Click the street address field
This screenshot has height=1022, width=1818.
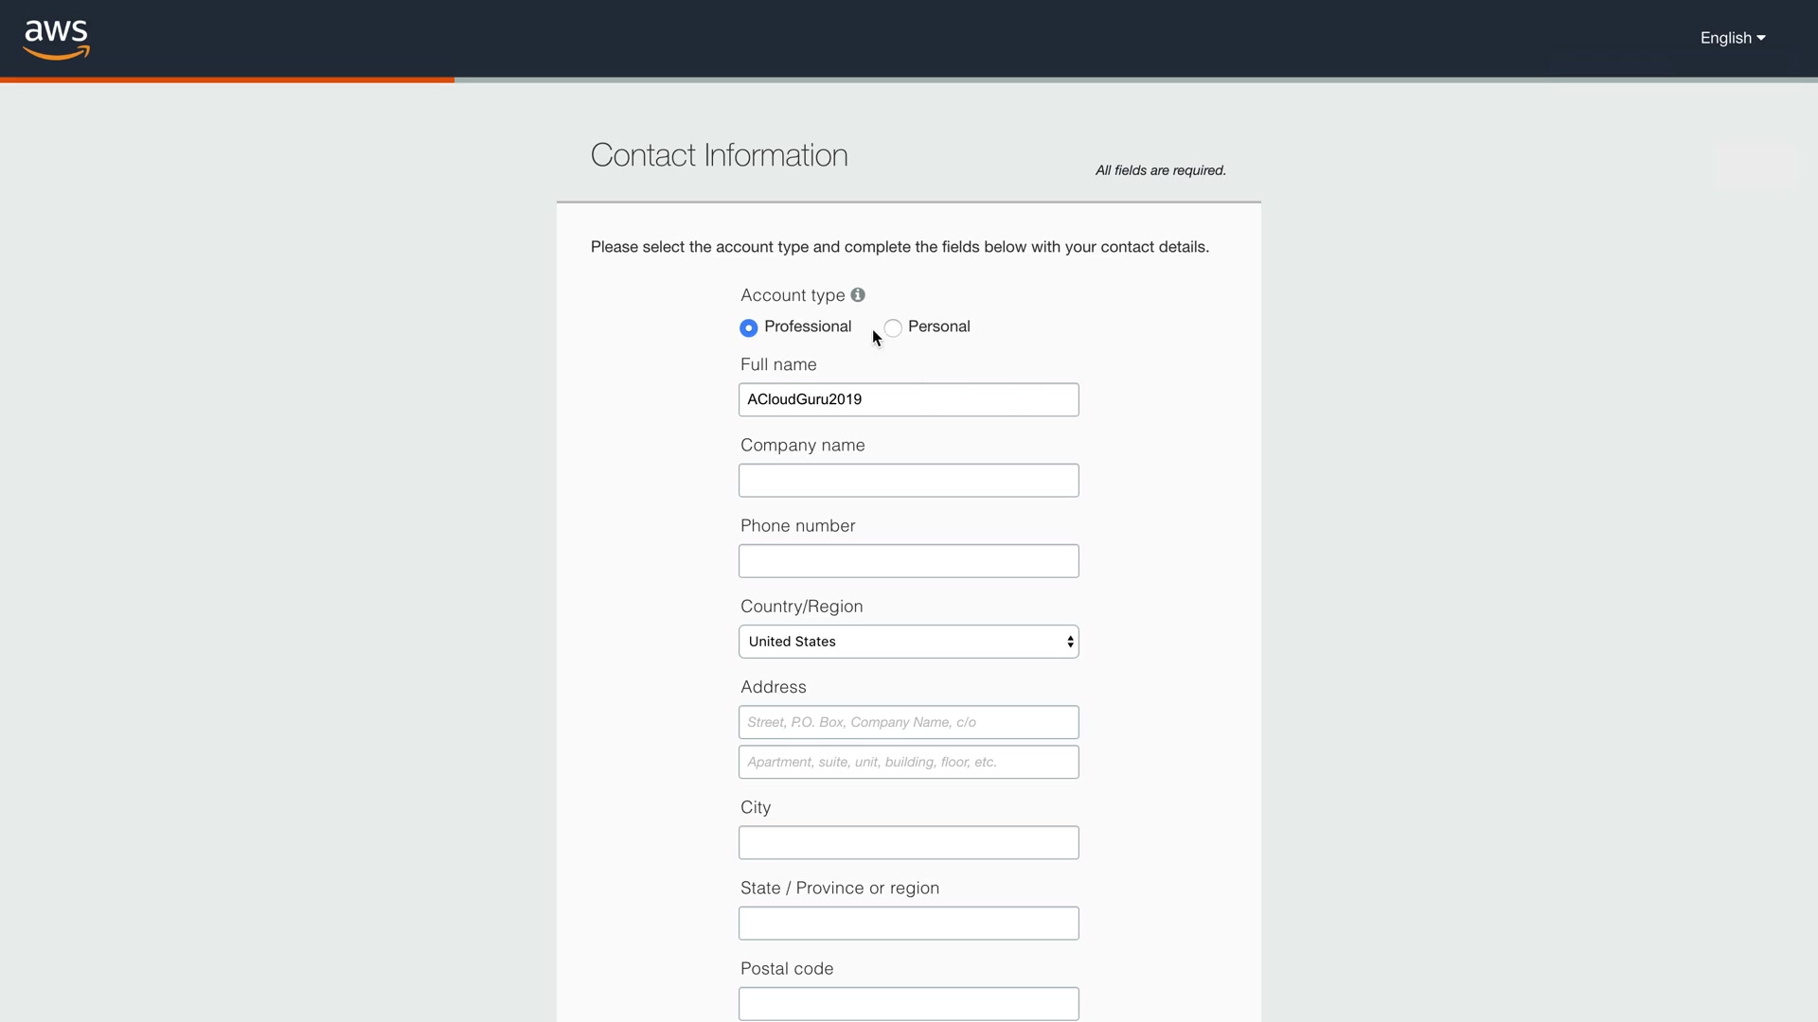point(908,722)
